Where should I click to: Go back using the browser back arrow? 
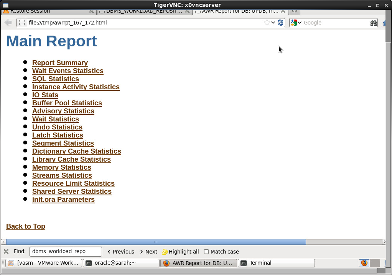pyautogui.click(x=8, y=23)
